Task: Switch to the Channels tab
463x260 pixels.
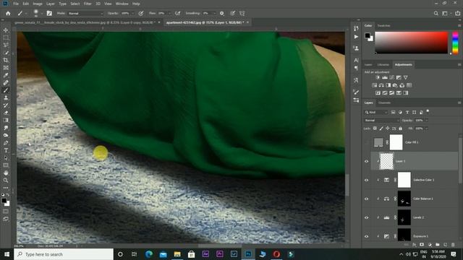Action: (384, 103)
